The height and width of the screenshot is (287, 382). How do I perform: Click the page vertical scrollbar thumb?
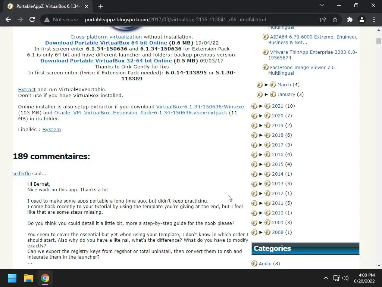[x=379, y=41]
